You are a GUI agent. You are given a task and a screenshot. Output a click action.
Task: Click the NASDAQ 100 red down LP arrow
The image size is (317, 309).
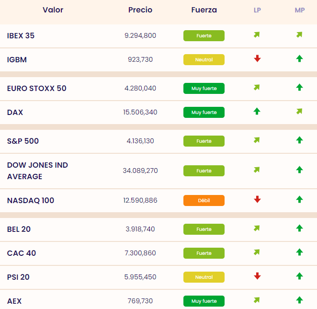click(x=257, y=200)
